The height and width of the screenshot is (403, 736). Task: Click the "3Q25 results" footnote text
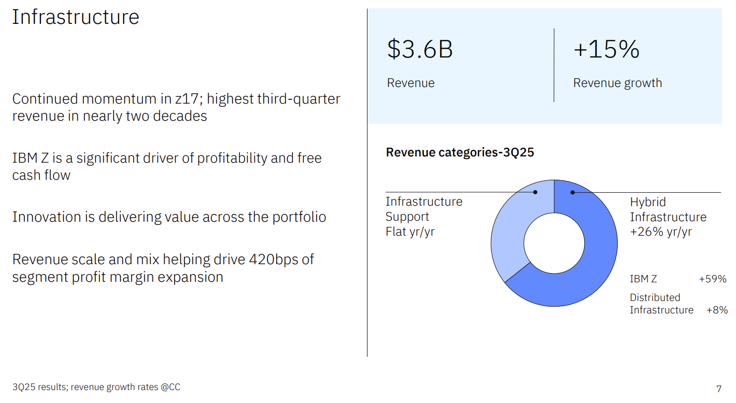pos(96,387)
